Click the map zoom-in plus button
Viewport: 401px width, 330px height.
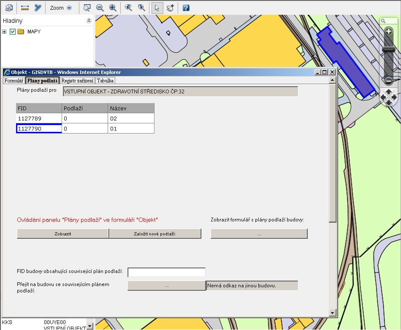pos(389,32)
